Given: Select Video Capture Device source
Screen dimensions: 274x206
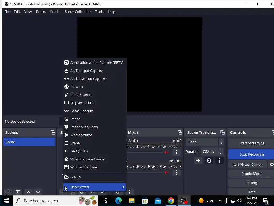Looking at the screenshot, I should pos(94,159).
